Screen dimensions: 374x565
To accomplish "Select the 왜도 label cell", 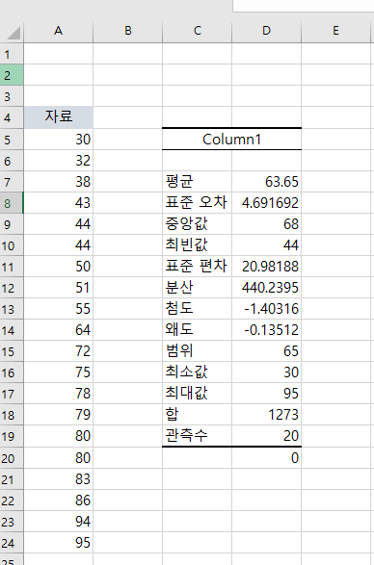I will [x=197, y=330].
